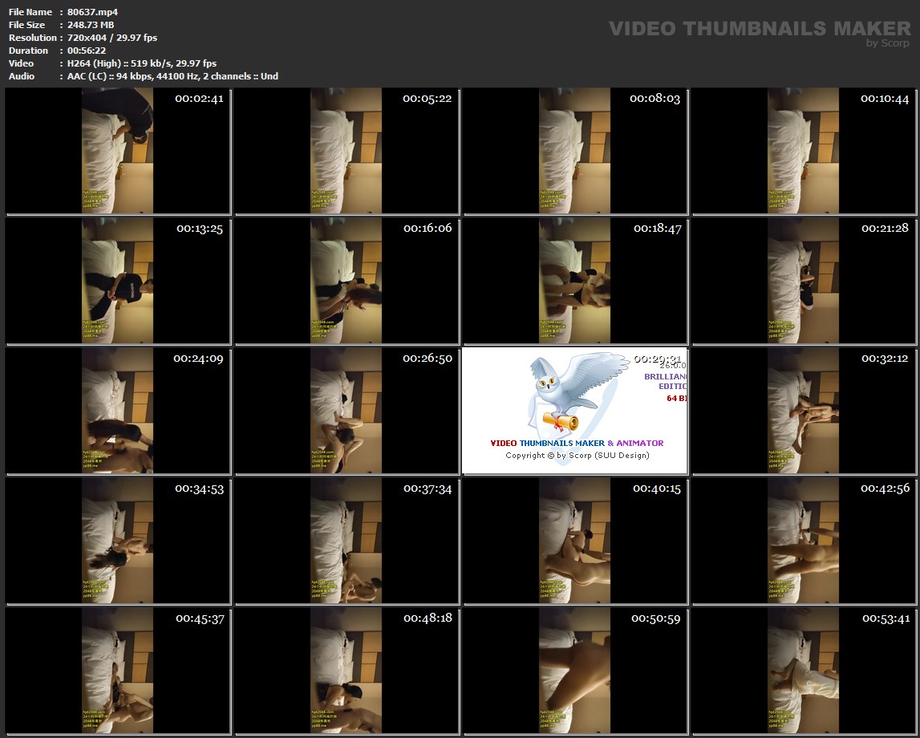Select the duration value 00:56:22
Screen dimensions: 920x738
pos(87,51)
